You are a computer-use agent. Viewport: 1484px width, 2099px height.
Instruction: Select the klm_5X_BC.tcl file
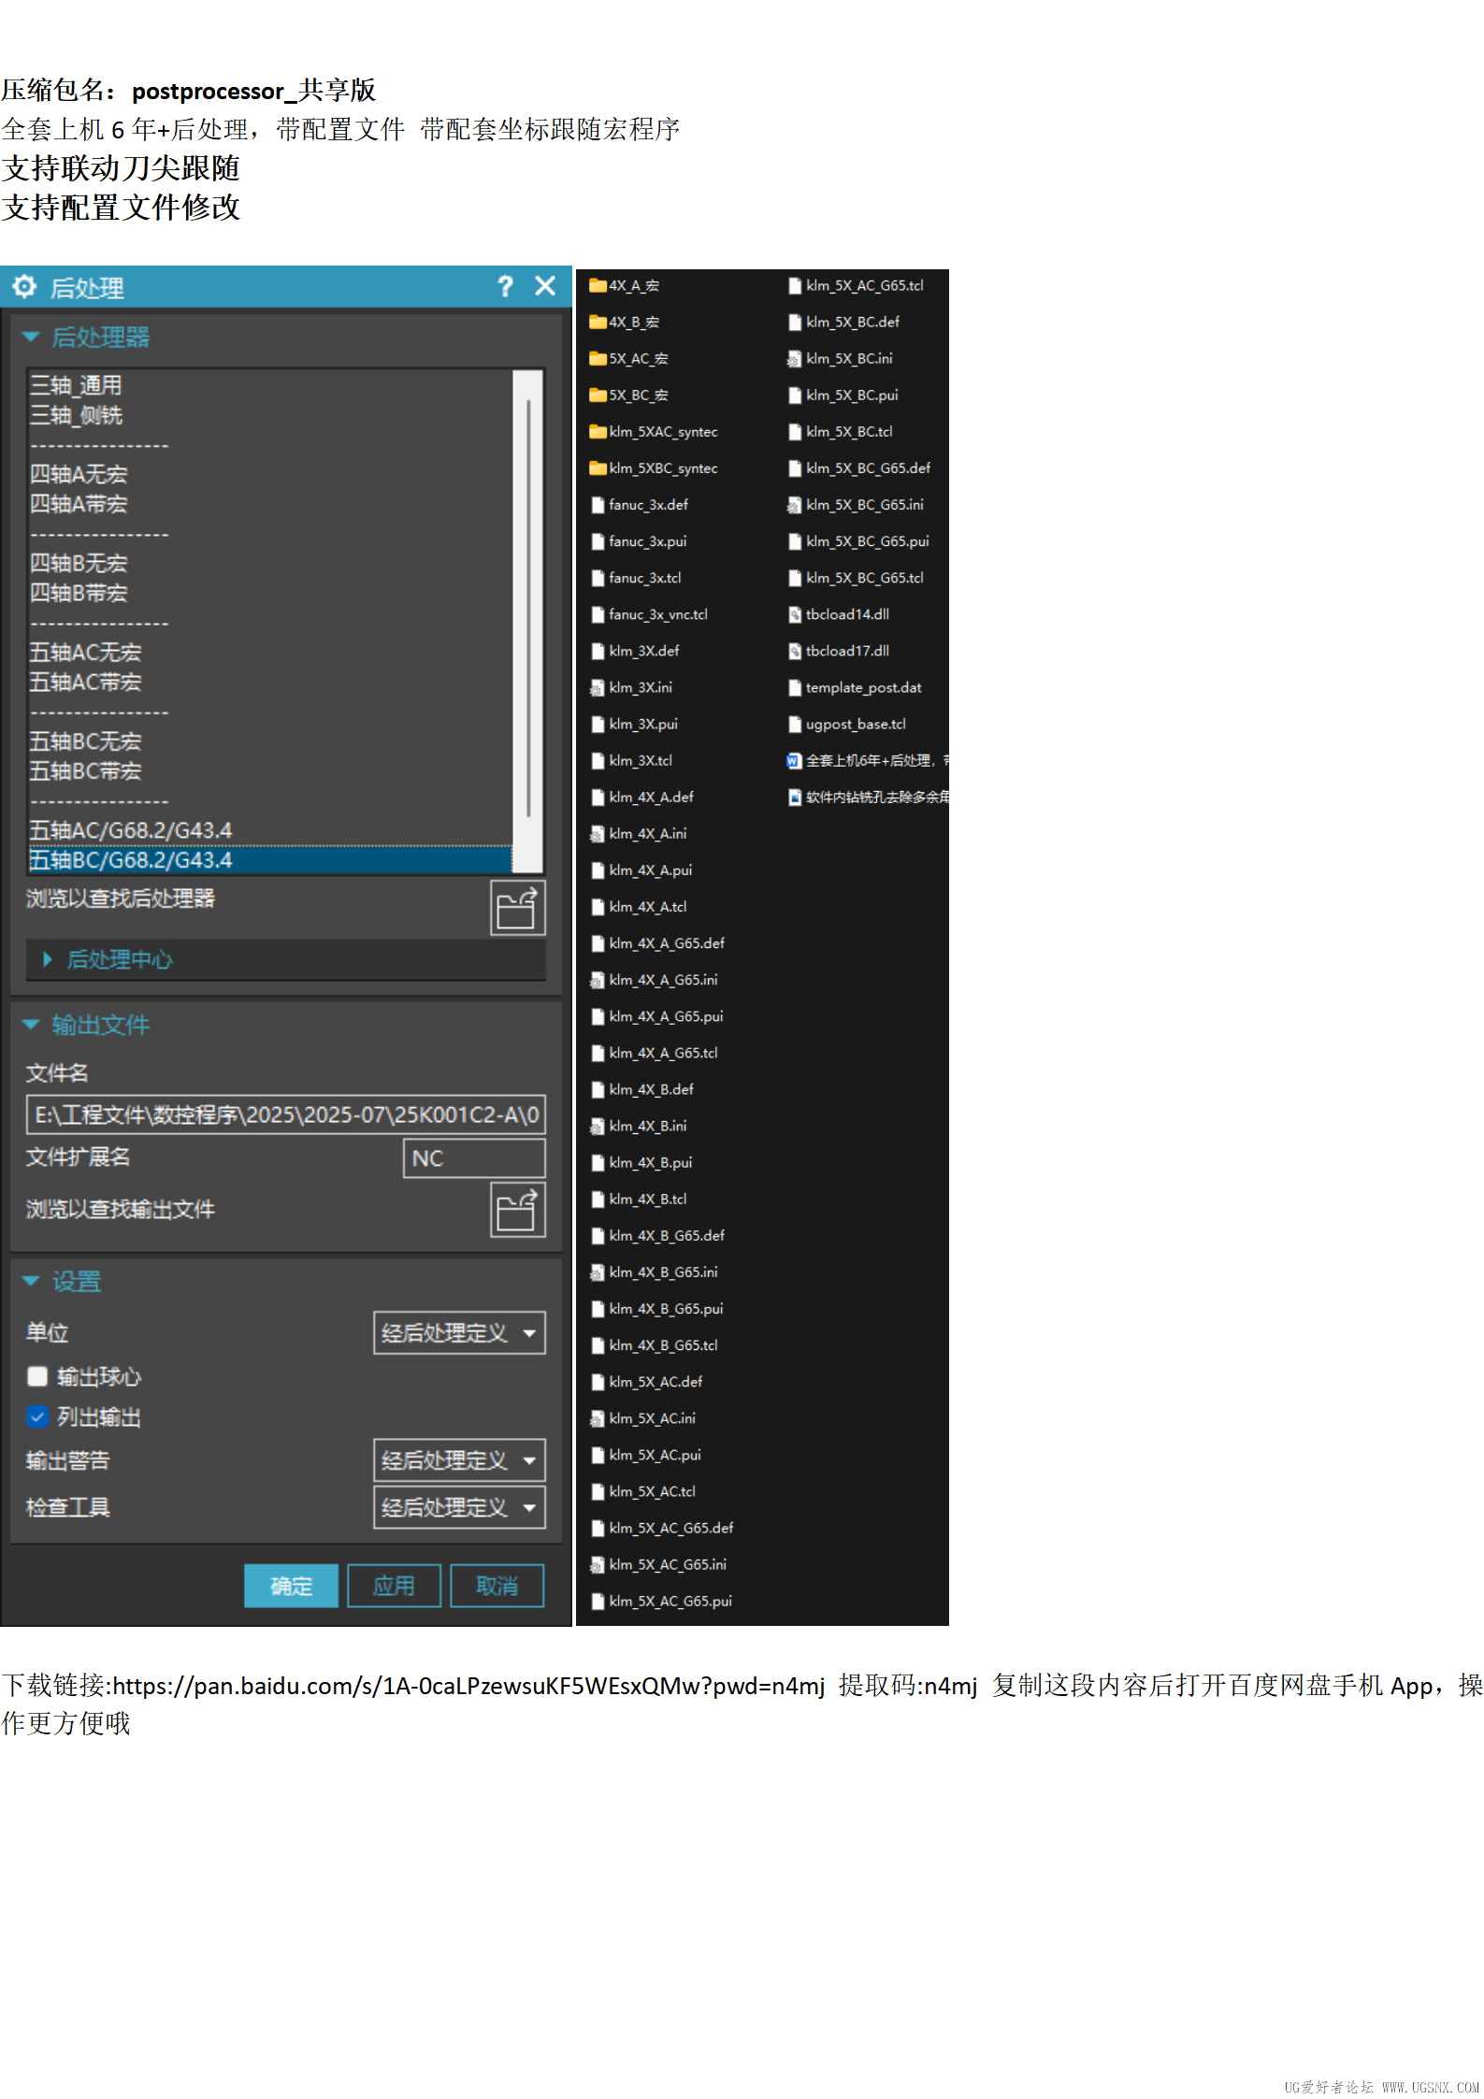pos(841,432)
